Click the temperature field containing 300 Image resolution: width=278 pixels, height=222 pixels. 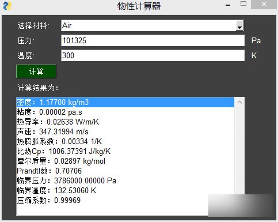pos(153,55)
